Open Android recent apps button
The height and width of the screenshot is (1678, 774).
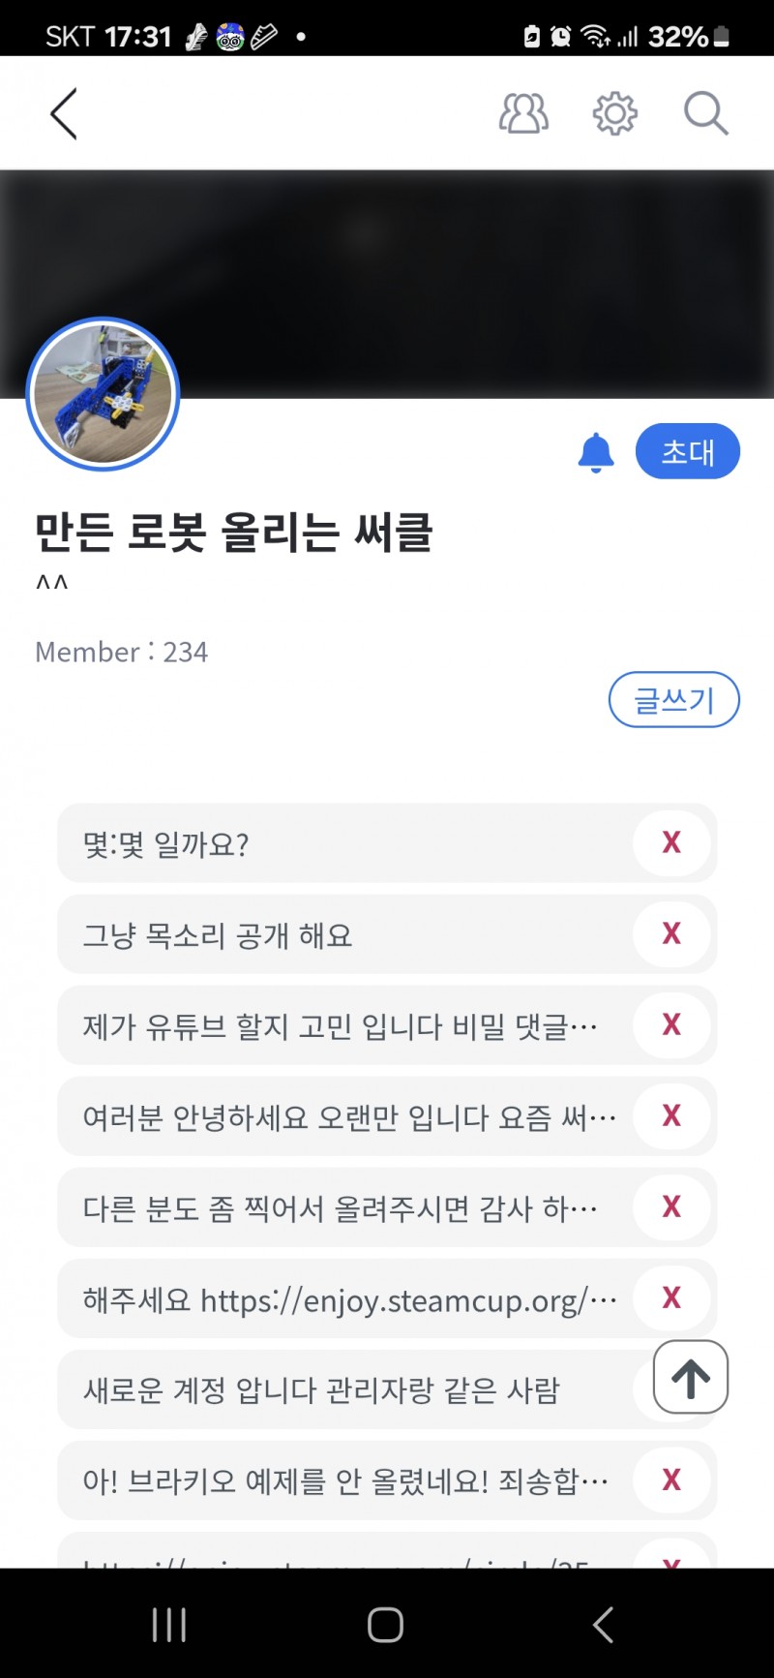(x=169, y=1625)
